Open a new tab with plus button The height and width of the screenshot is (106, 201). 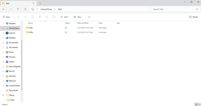(x=40, y=4)
